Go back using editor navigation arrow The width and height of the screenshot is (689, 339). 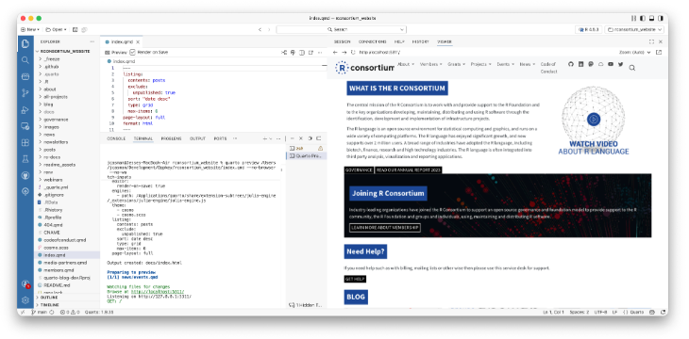[260, 29]
